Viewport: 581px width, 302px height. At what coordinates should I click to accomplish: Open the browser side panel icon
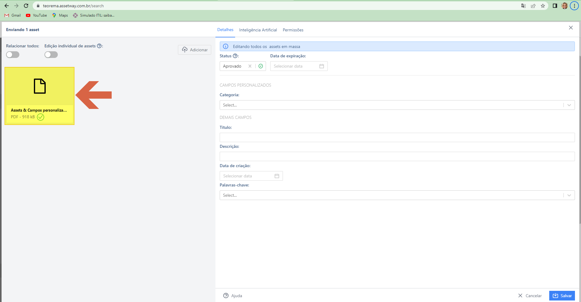click(x=555, y=6)
